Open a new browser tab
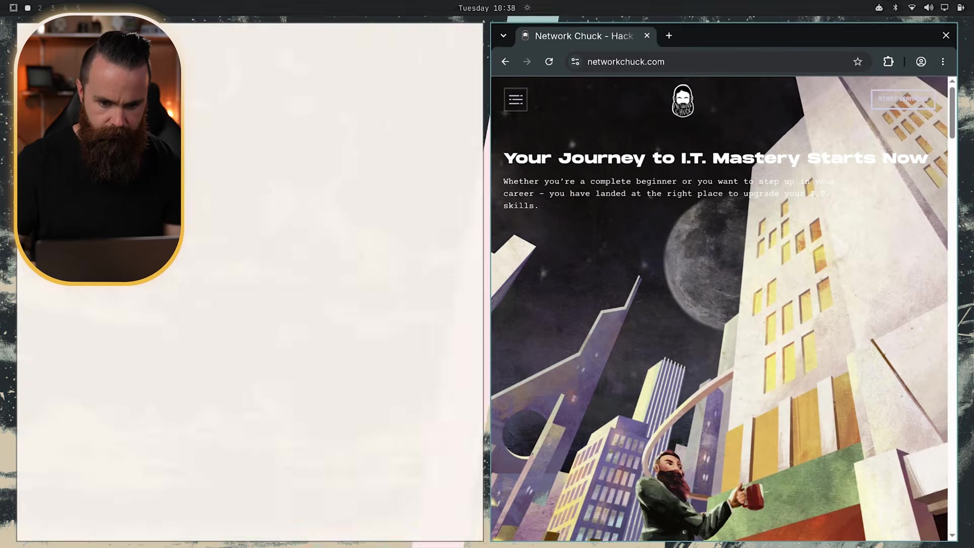The width and height of the screenshot is (974, 548). tap(669, 36)
